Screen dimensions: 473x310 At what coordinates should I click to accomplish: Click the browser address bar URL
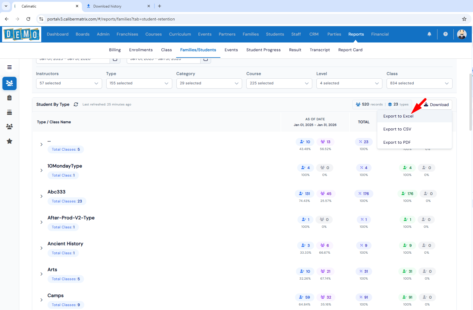[x=111, y=19]
